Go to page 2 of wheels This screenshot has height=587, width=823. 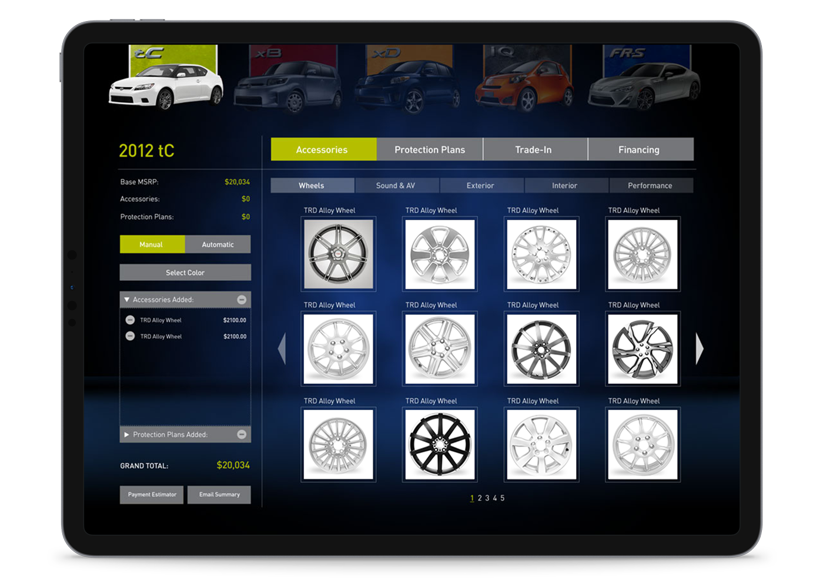pos(480,498)
